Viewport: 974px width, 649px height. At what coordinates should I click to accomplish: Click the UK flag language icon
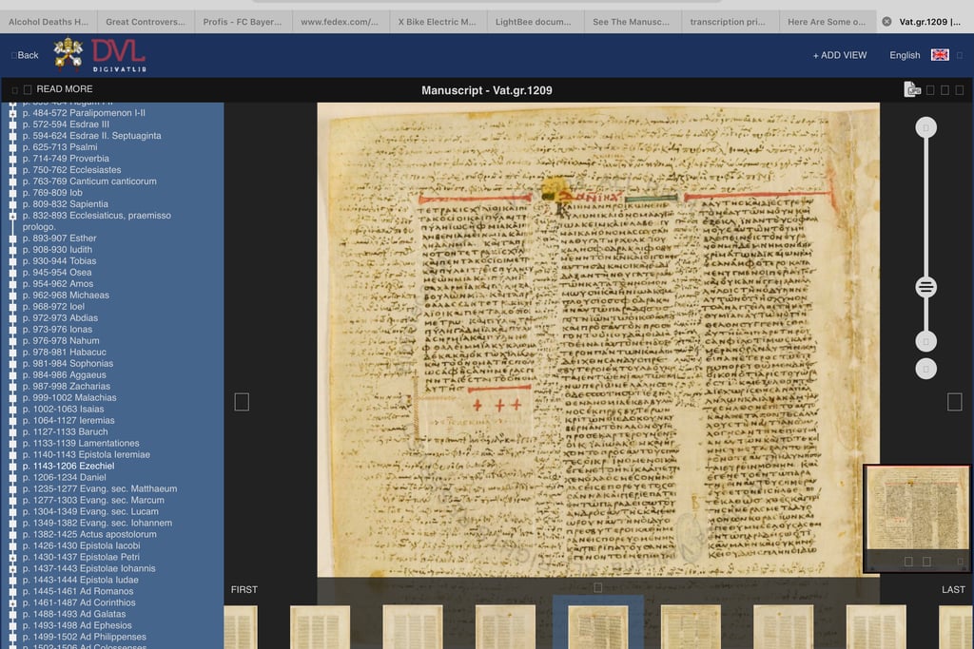(940, 55)
